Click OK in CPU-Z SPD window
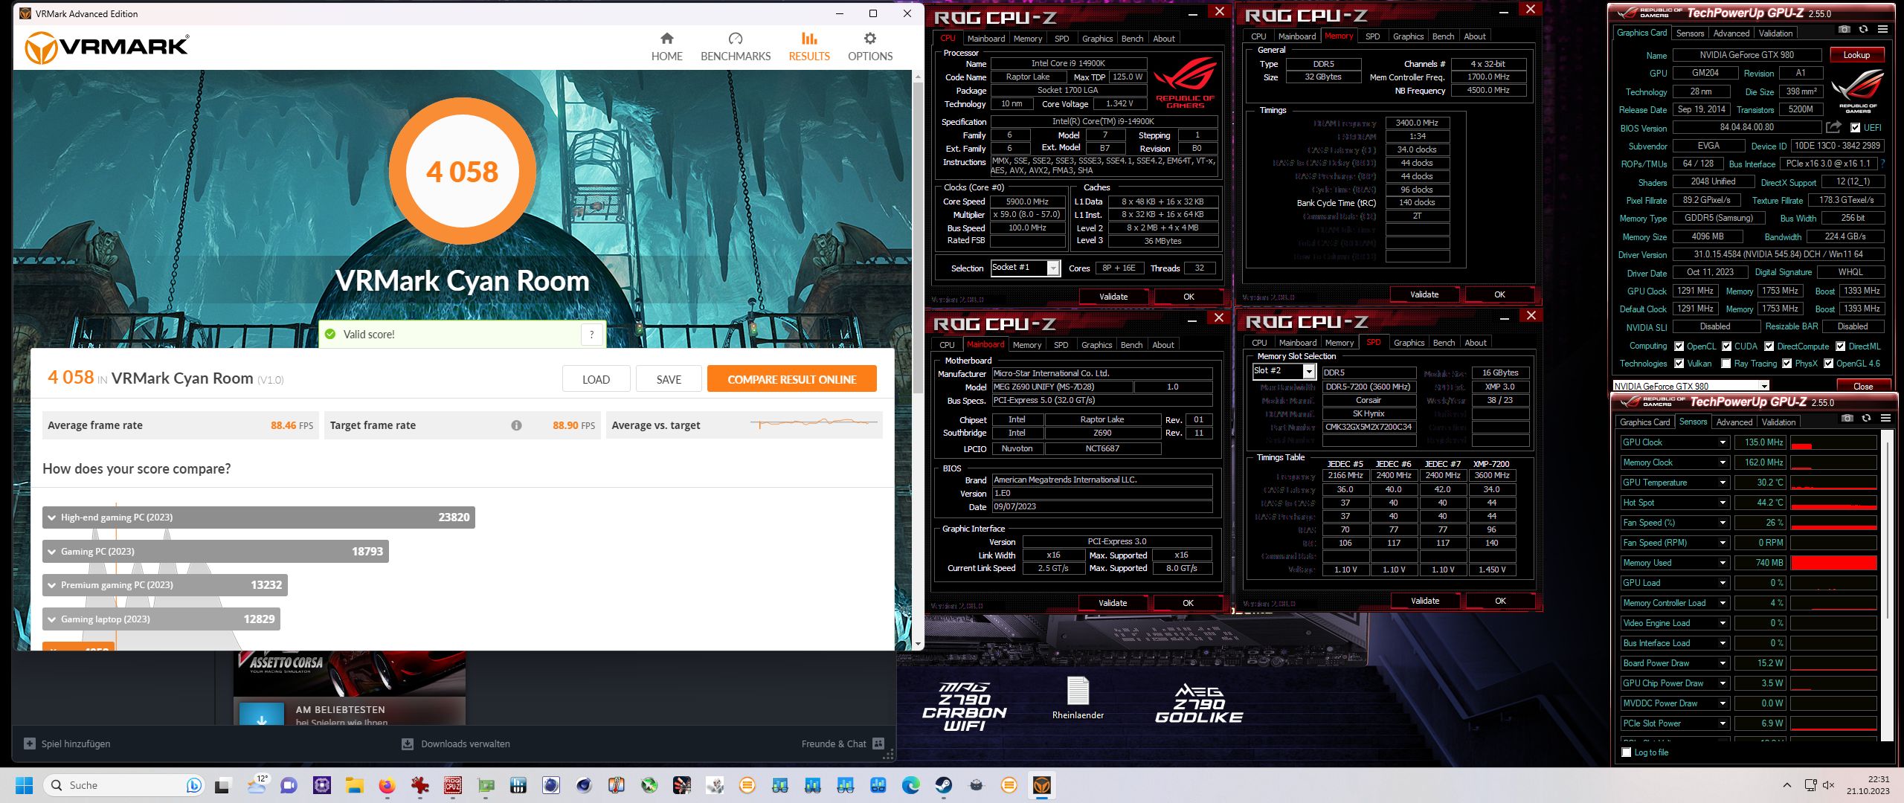This screenshot has width=1904, height=803. coord(1500,601)
